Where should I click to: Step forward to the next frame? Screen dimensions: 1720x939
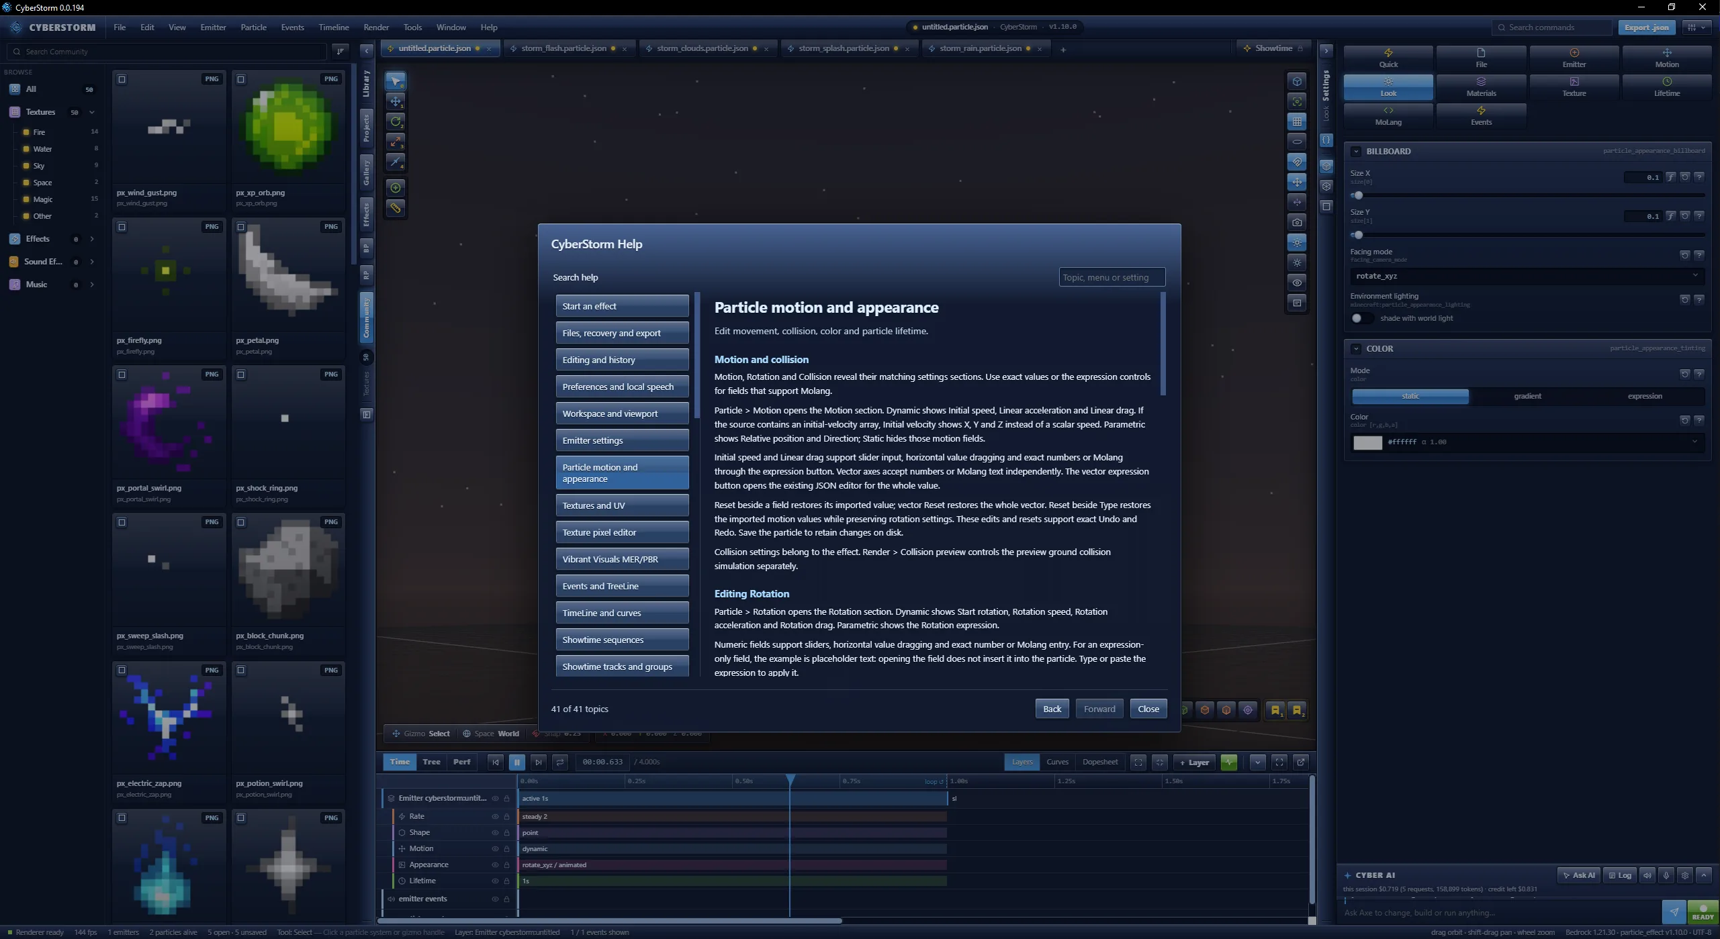tap(538, 762)
